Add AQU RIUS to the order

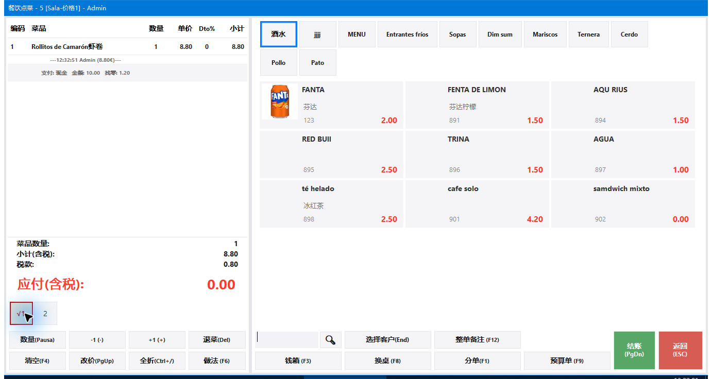point(623,105)
